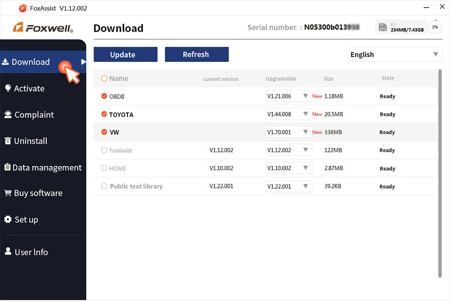Click the Activate lightbulb icon
Screen dimensions: 450x301
8,88
